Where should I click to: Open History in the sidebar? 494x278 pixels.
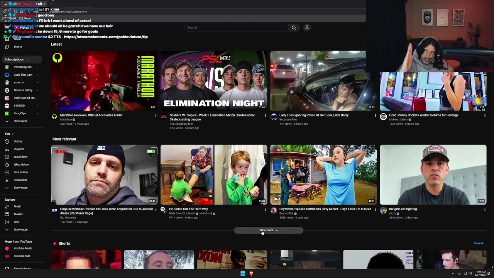click(x=18, y=141)
